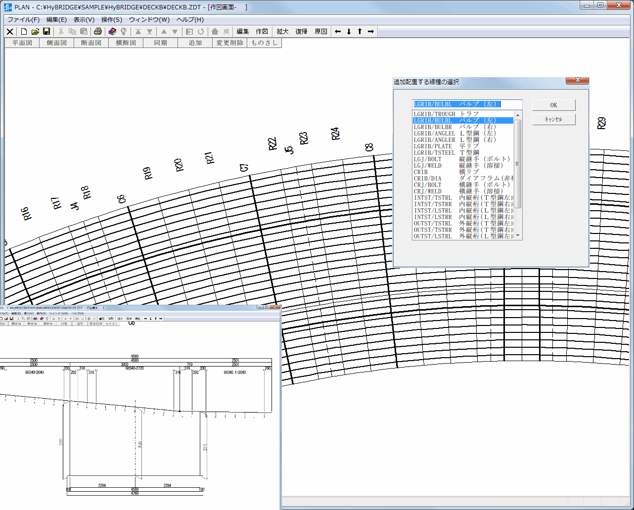634x510 pixels.
Task: Switch to the 断面図 tab
Action: click(91, 43)
